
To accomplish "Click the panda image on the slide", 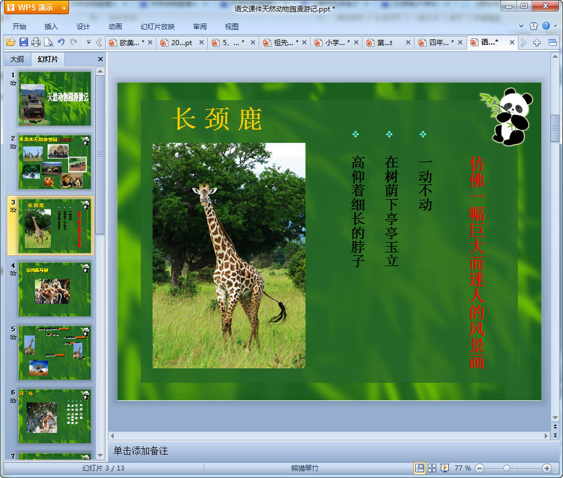I will [x=507, y=117].
